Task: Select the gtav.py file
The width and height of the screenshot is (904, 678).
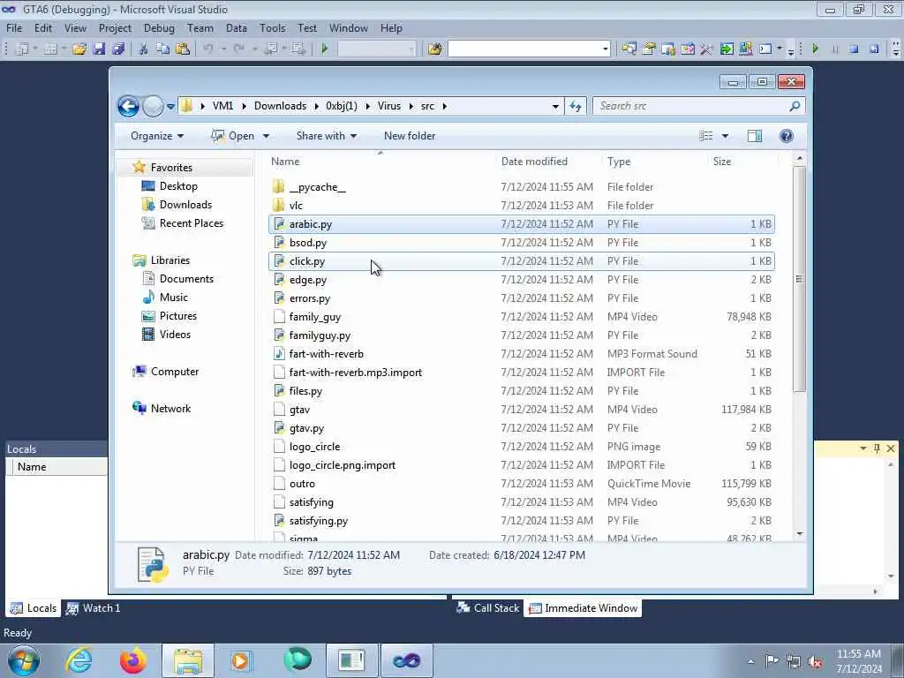Action: (x=521, y=428)
